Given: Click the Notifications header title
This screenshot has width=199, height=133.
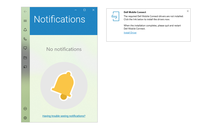Looking at the screenshot, I should [x=59, y=19].
